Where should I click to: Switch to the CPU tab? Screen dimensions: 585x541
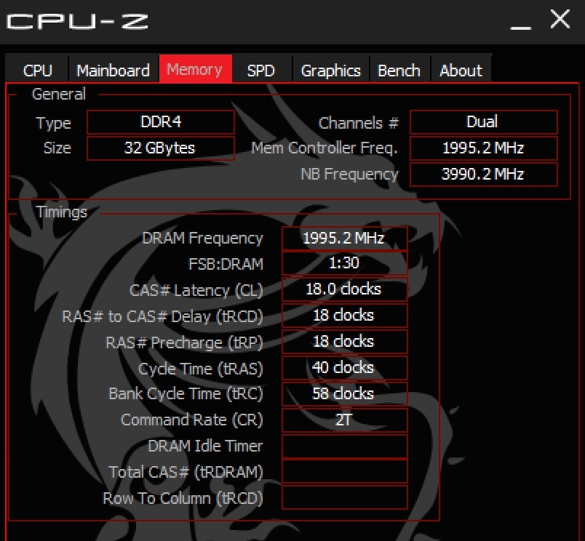(37, 69)
